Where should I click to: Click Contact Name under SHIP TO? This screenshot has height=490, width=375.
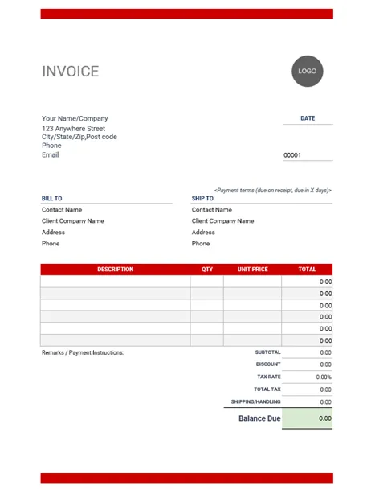click(212, 210)
